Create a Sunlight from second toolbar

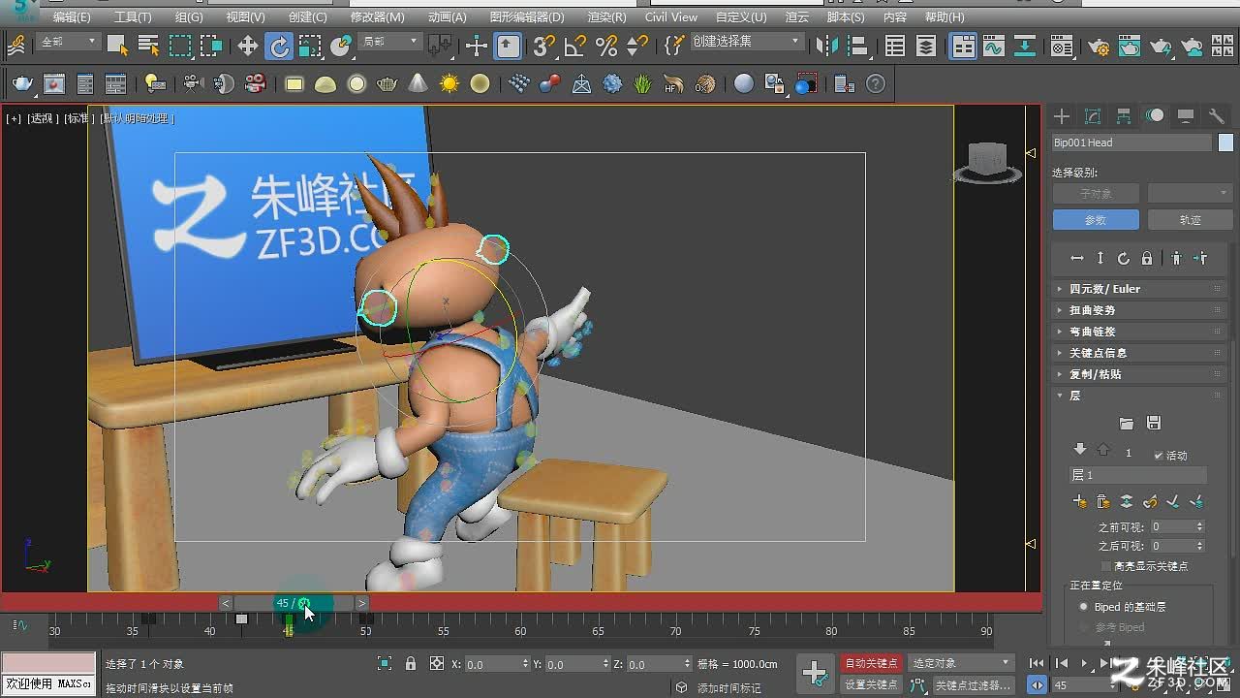pos(449,84)
